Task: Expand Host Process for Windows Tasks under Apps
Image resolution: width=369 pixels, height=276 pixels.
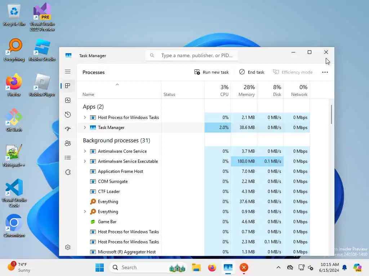Action: (x=85, y=118)
